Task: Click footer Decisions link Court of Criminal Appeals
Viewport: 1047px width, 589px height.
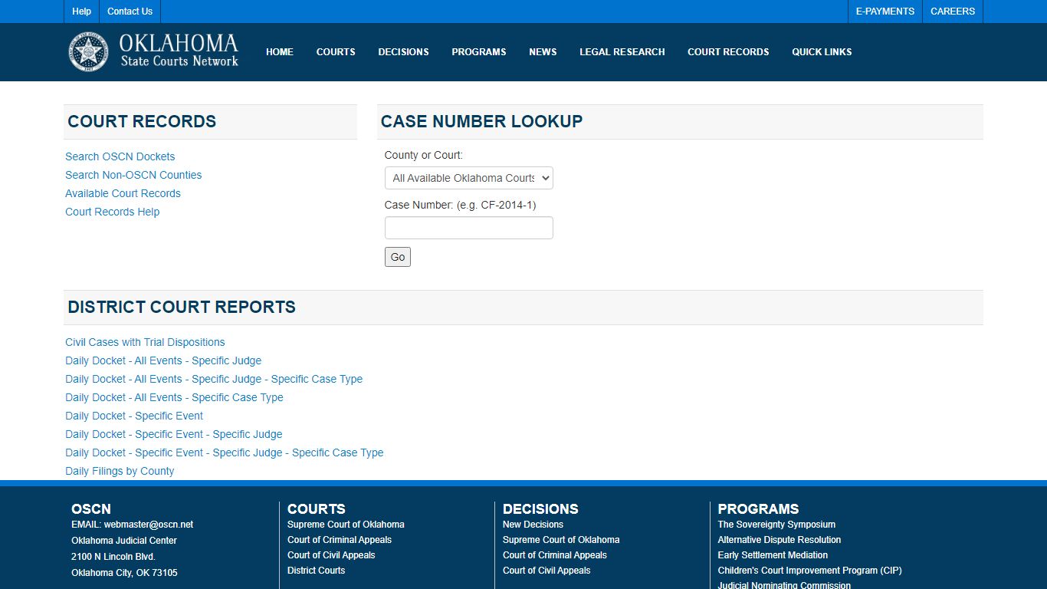Action: pos(555,555)
